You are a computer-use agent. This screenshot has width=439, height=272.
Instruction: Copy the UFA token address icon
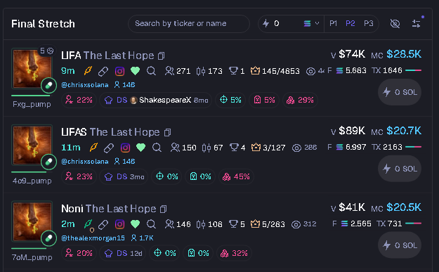(x=162, y=56)
